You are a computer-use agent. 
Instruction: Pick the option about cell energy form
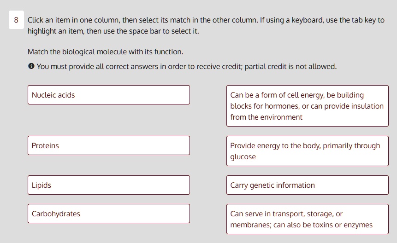(307, 106)
